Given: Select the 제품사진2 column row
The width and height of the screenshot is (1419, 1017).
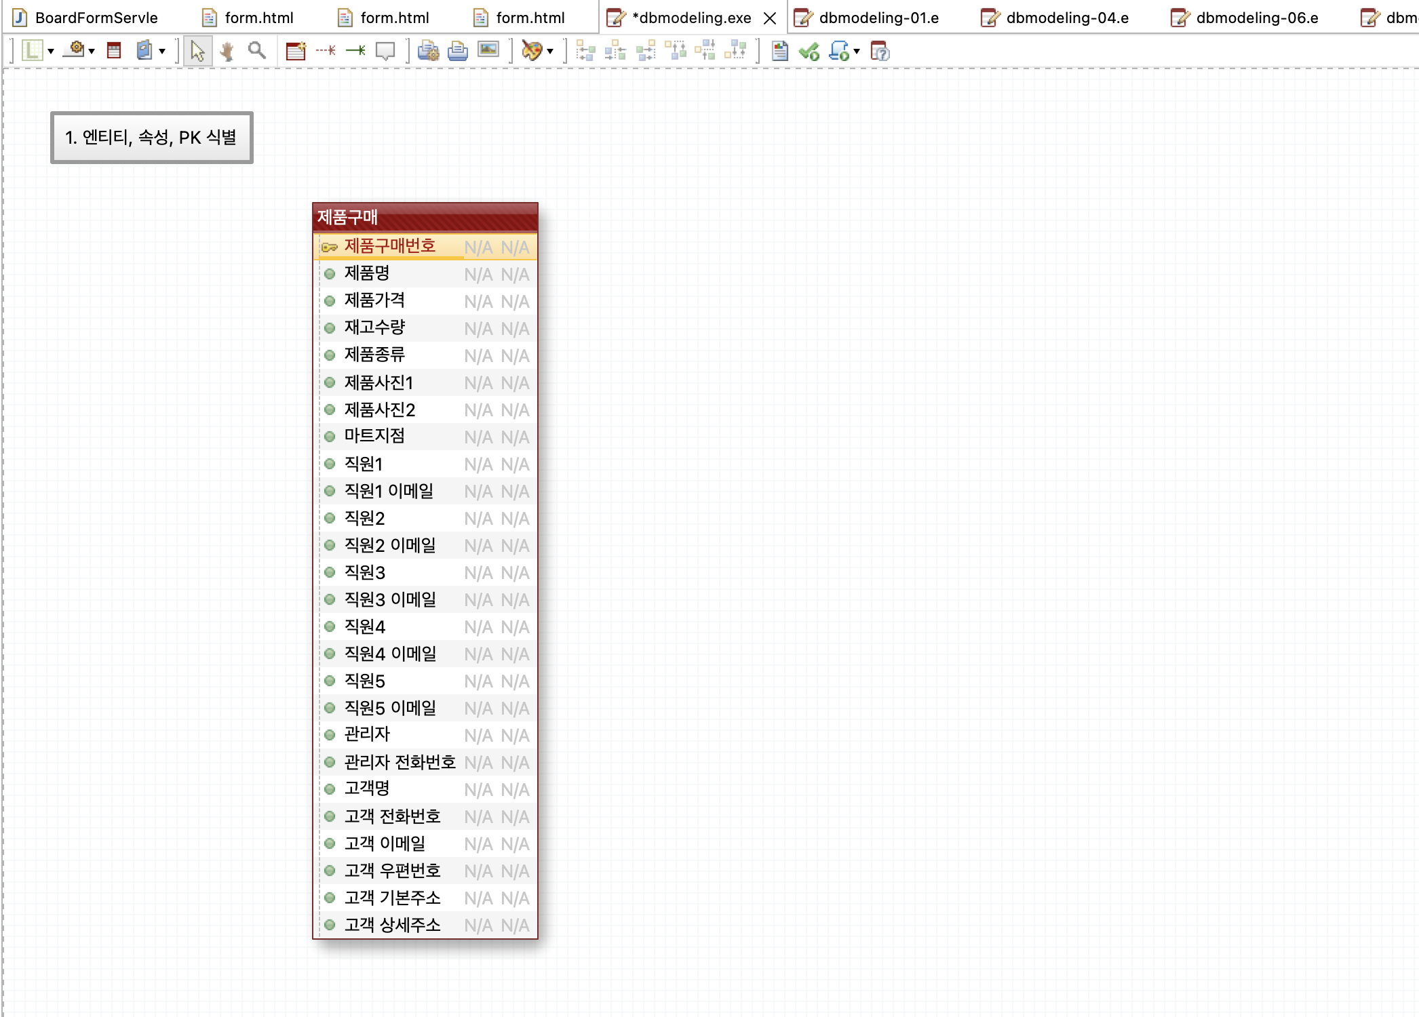Looking at the screenshot, I should (425, 410).
